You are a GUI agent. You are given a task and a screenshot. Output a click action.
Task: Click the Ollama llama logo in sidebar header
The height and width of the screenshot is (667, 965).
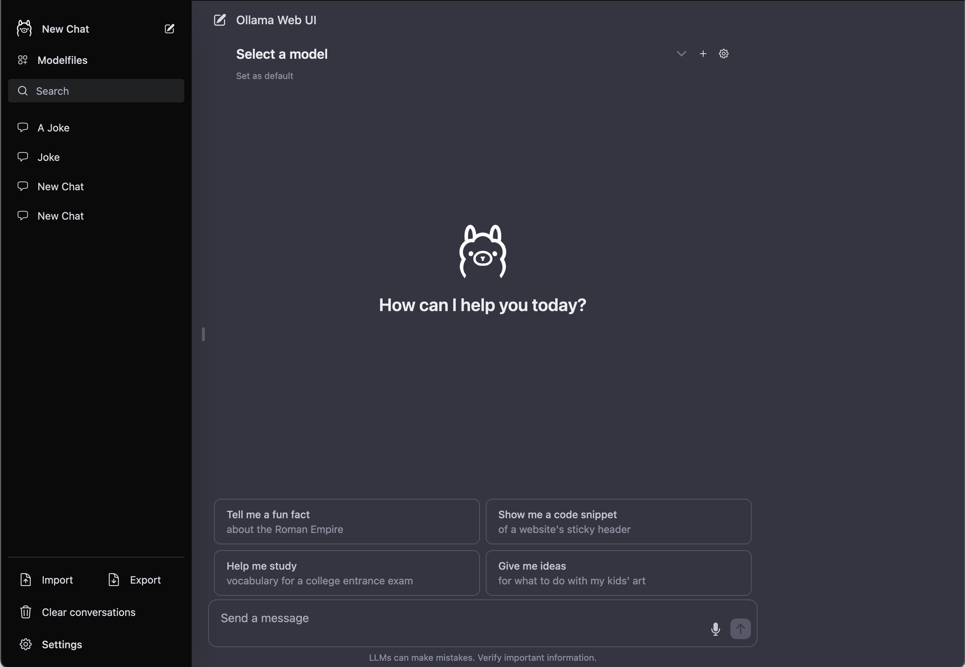click(24, 28)
